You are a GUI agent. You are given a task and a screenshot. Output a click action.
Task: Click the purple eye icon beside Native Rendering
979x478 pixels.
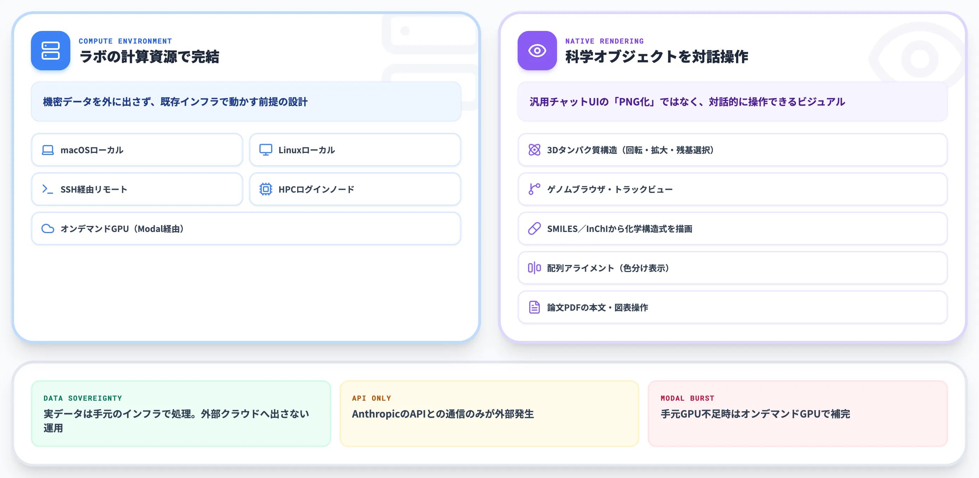[537, 51]
